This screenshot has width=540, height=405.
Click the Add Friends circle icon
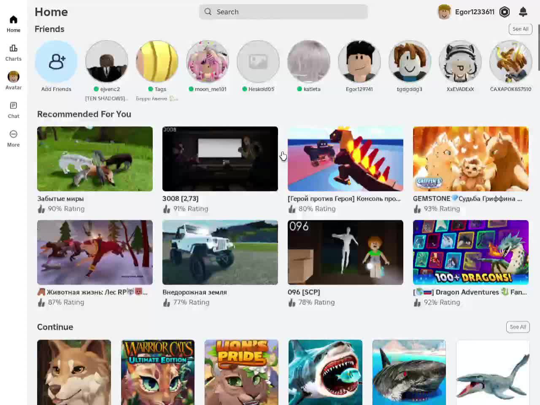click(x=56, y=62)
